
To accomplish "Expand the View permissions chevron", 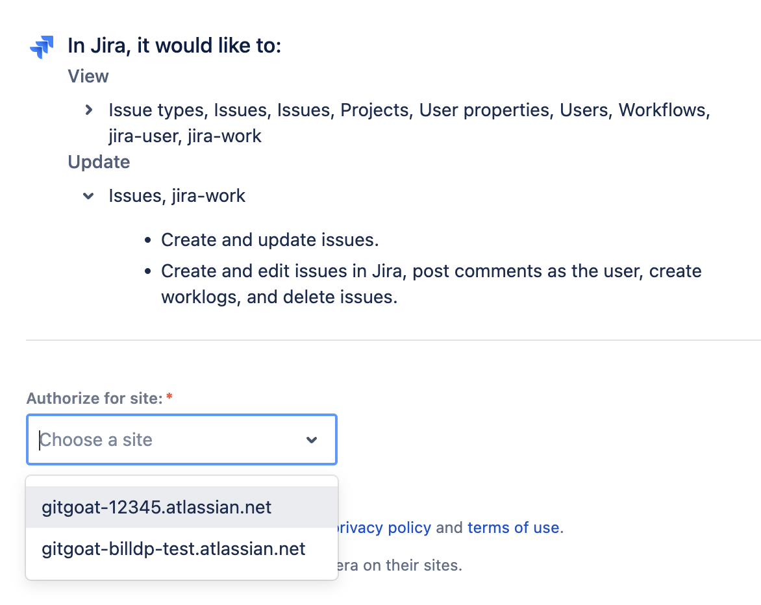I will 89,110.
